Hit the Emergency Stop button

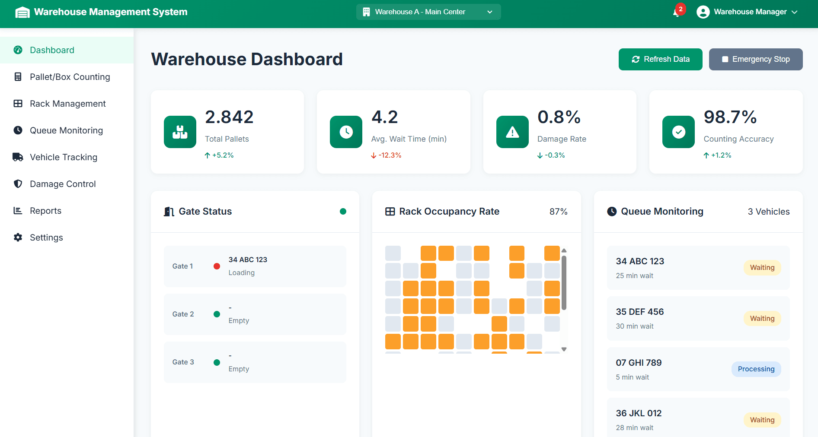tap(755, 59)
